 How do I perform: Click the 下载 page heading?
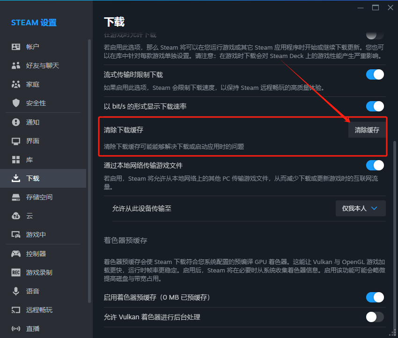(x=114, y=22)
